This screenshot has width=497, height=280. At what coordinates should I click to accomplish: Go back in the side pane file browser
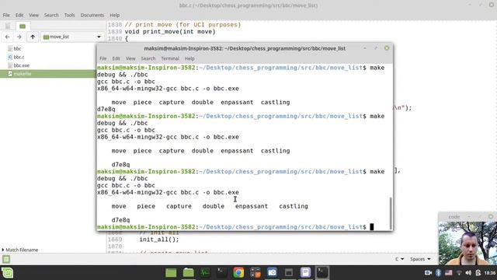click(7, 37)
